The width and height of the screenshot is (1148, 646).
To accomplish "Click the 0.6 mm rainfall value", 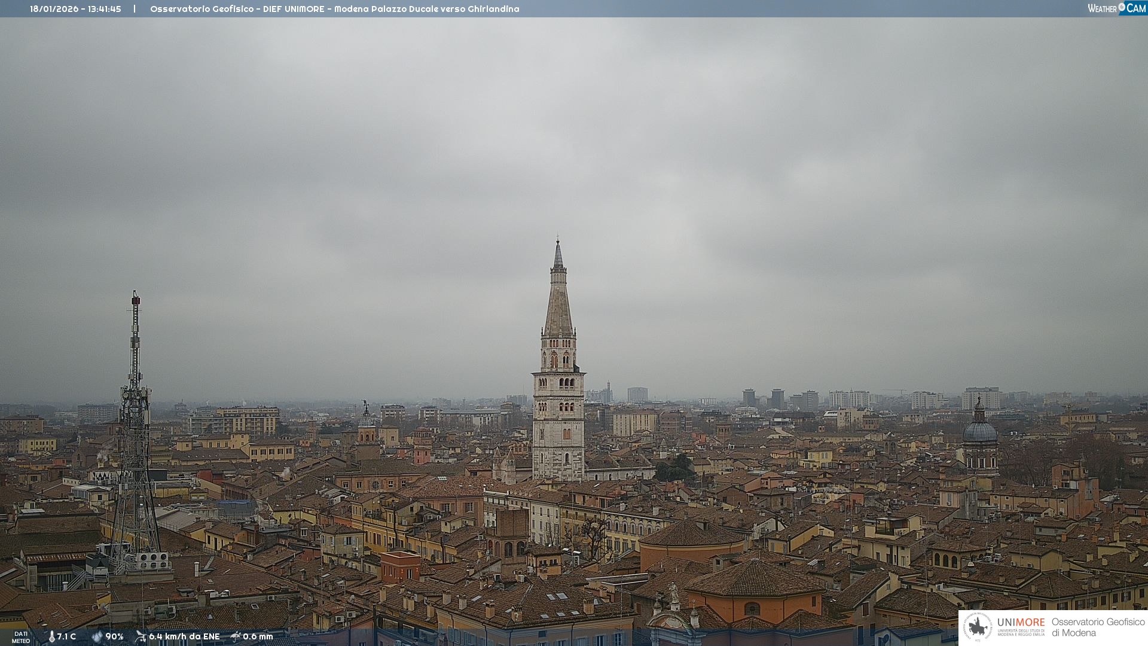I will 258,636.
